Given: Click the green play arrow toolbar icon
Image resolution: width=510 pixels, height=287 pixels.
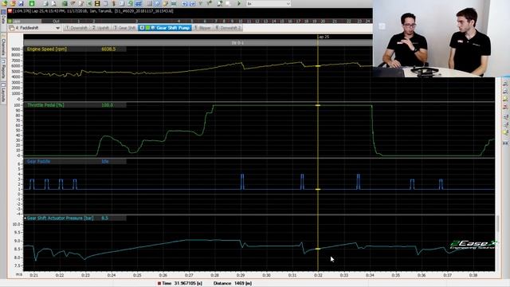Looking at the screenshot, I should (x=239, y=3).
